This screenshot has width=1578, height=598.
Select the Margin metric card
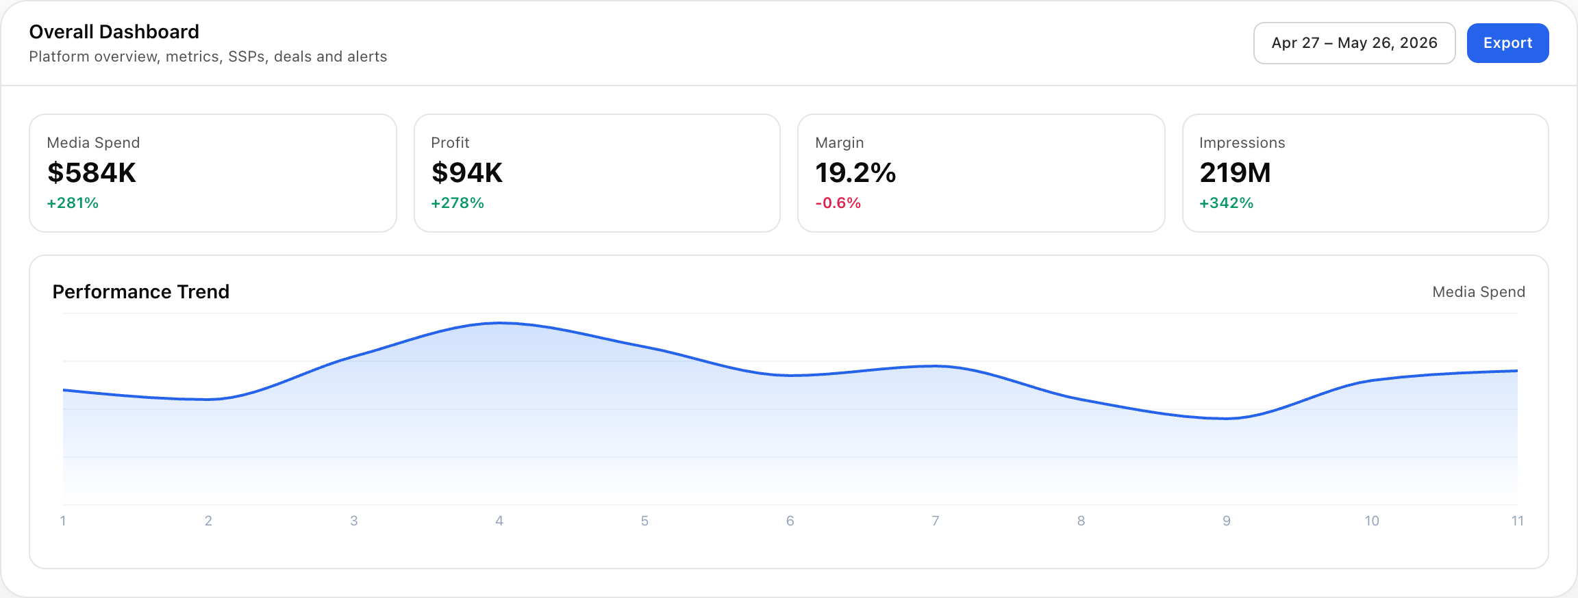coord(981,173)
